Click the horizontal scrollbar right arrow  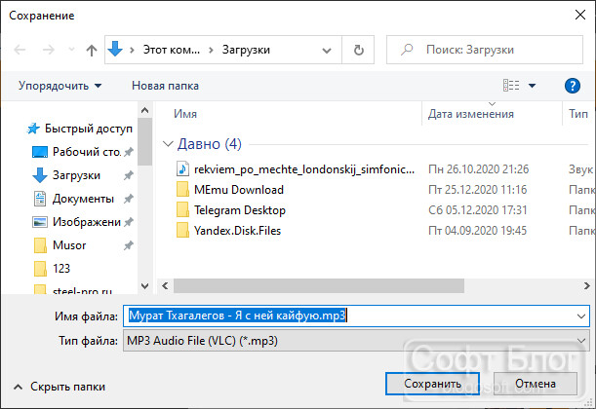point(586,285)
